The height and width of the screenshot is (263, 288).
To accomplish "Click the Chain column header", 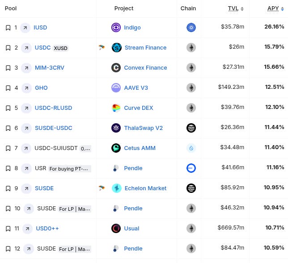I will coord(188,8).
